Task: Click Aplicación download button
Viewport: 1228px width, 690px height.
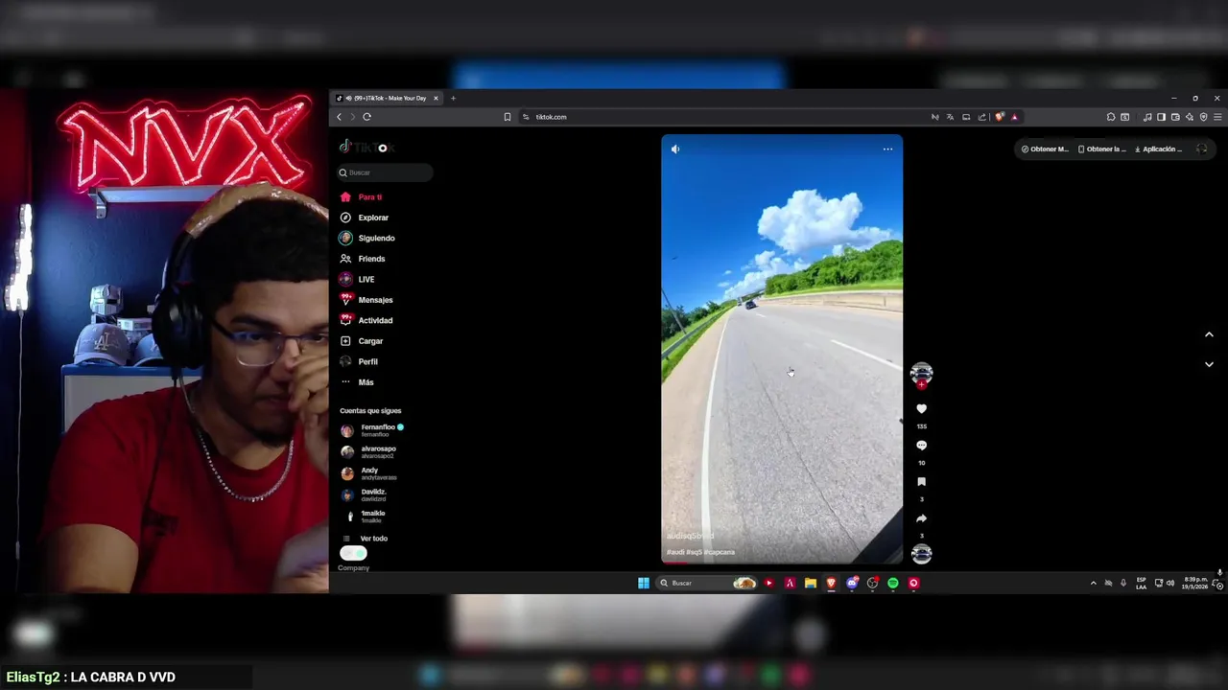Action: [x=1159, y=149]
